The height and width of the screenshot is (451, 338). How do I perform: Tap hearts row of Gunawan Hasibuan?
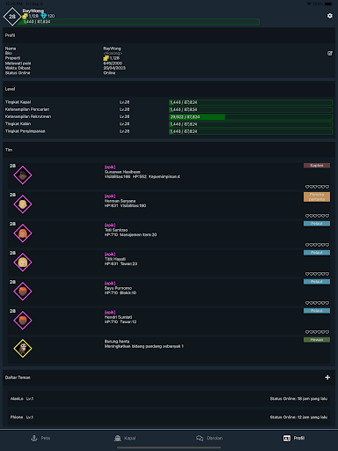[317, 187]
